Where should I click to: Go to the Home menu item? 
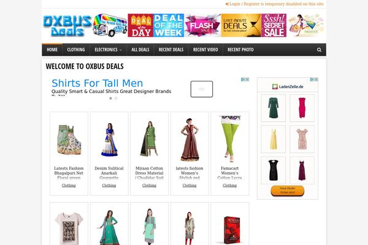click(52, 50)
